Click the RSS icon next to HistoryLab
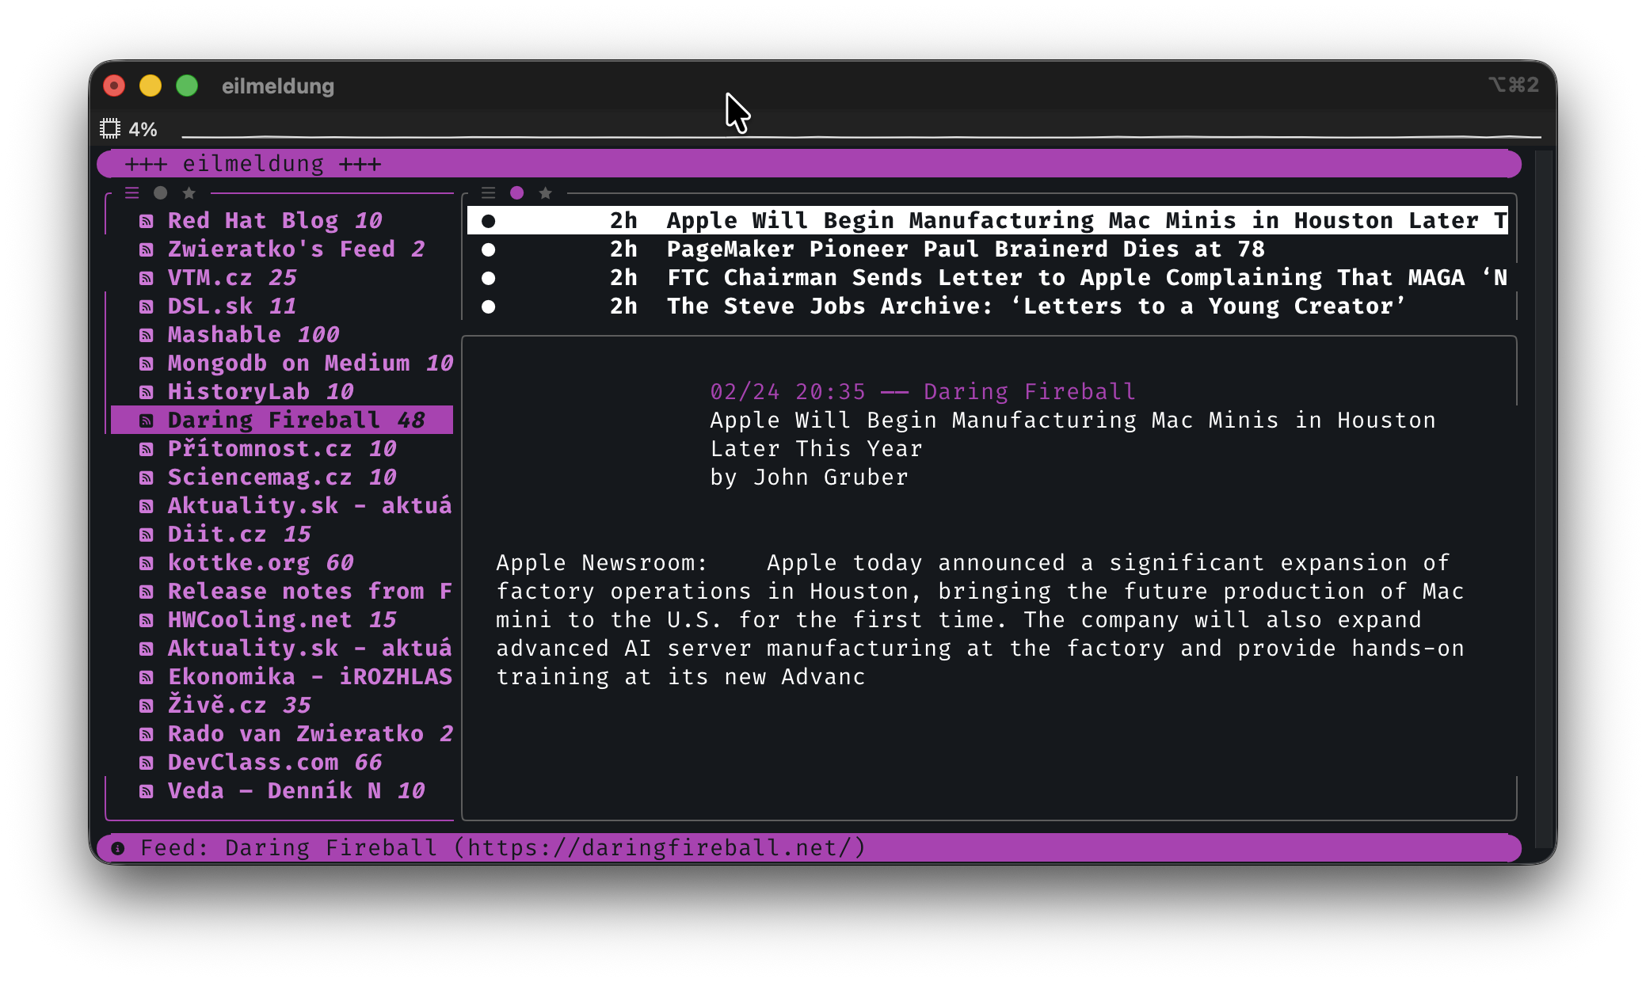 click(x=147, y=392)
